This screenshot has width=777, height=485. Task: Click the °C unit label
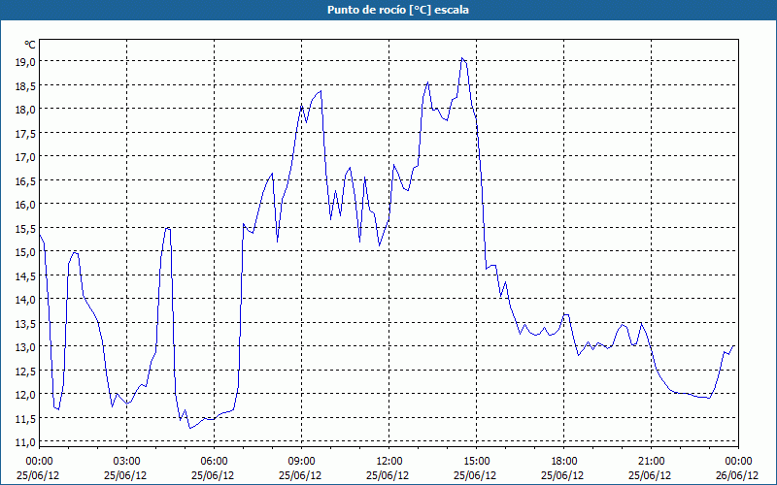click(30, 45)
